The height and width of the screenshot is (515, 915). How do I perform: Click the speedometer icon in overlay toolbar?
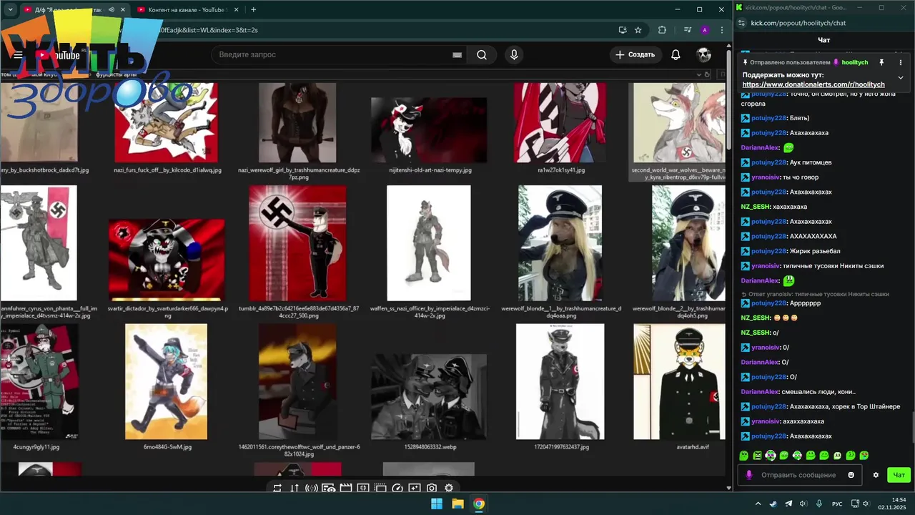click(397, 488)
